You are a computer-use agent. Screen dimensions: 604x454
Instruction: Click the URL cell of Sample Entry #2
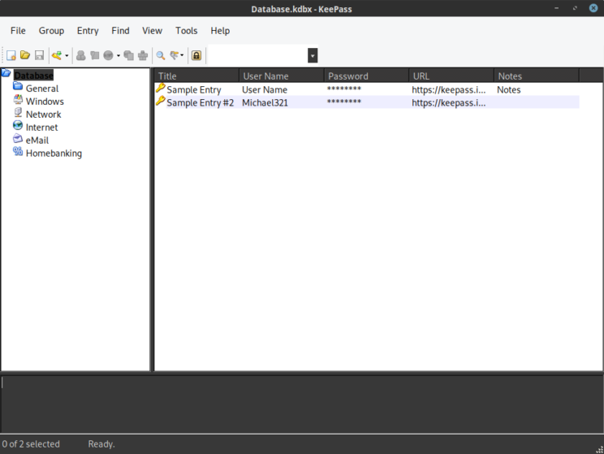pyautogui.click(x=449, y=103)
